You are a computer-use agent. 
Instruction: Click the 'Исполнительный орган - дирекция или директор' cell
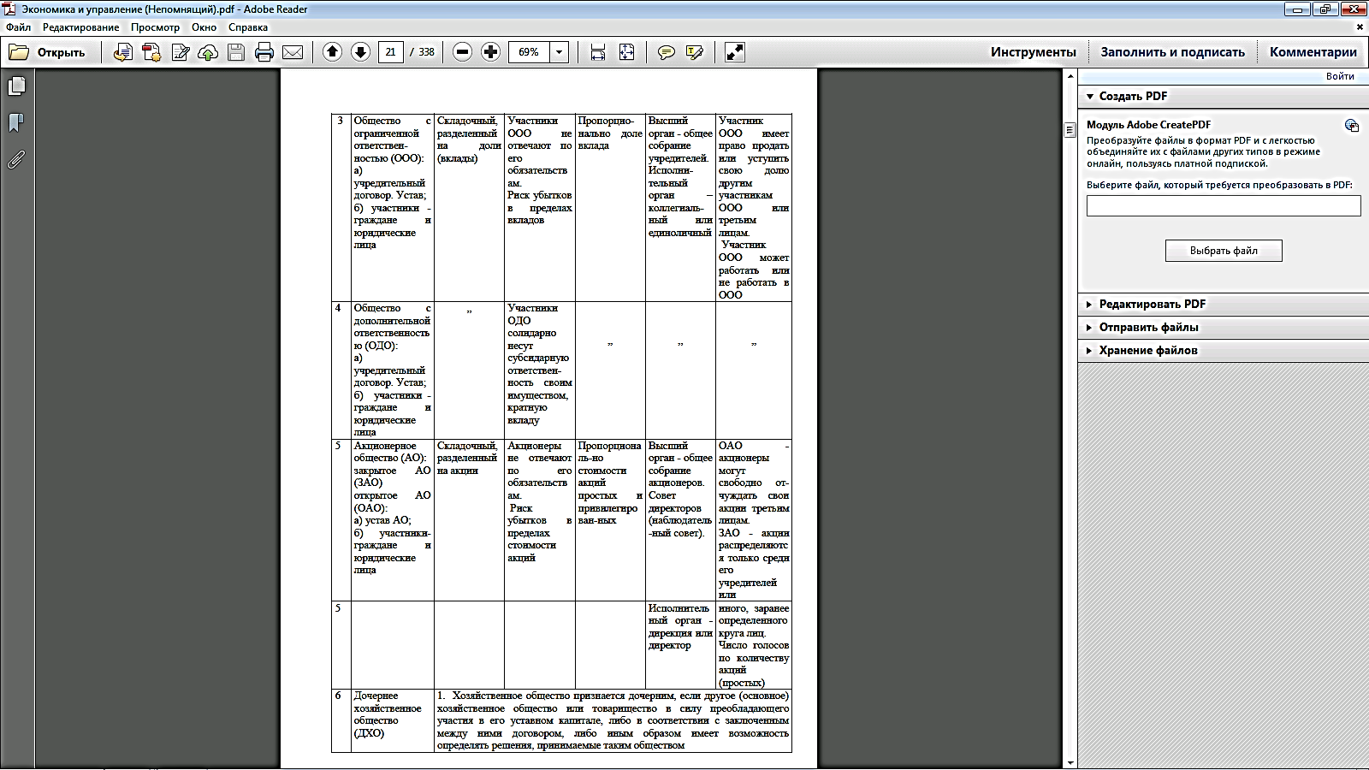680,645
